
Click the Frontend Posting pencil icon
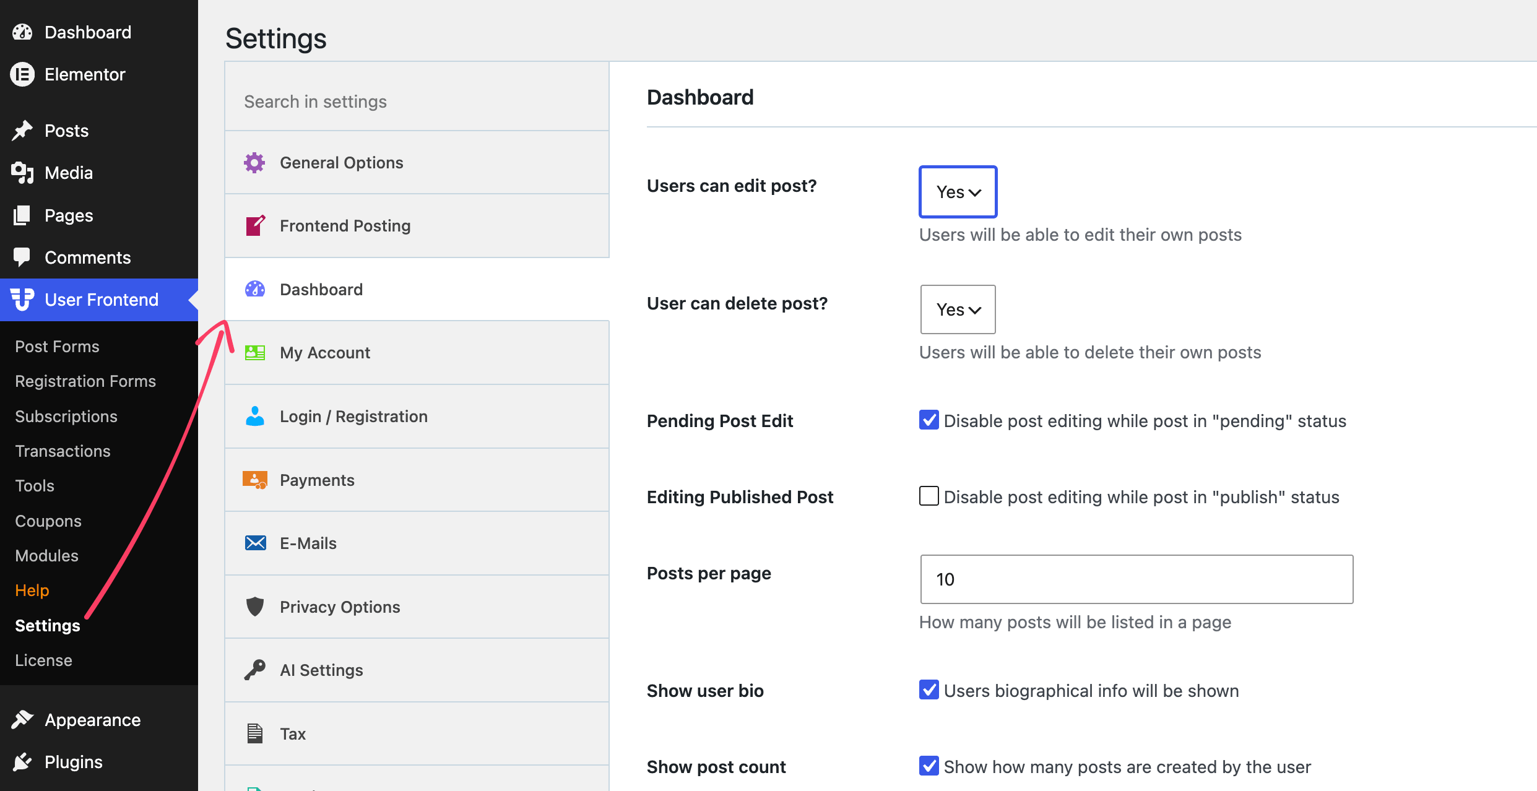point(255,225)
